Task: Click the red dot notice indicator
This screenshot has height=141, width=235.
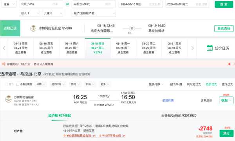Action: [229, 64]
